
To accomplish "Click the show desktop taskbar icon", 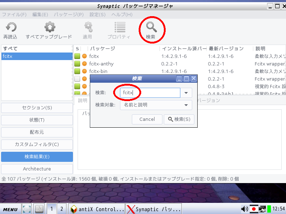I will pyautogui.click(x=27, y=209).
